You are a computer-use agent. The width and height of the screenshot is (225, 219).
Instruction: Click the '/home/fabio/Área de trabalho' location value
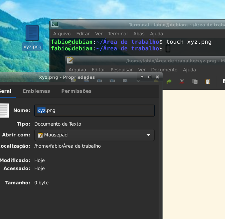[x=68, y=146]
